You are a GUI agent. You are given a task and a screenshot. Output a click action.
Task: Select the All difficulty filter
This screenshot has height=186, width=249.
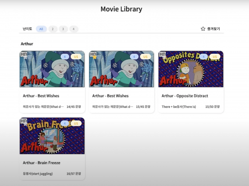click(x=41, y=29)
